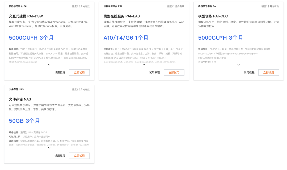Click the A10/T4/G6 1个月 quota text

pos(126,38)
